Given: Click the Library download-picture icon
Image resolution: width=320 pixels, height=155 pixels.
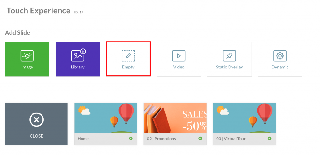Looking at the screenshot, I should tap(78, 55).
